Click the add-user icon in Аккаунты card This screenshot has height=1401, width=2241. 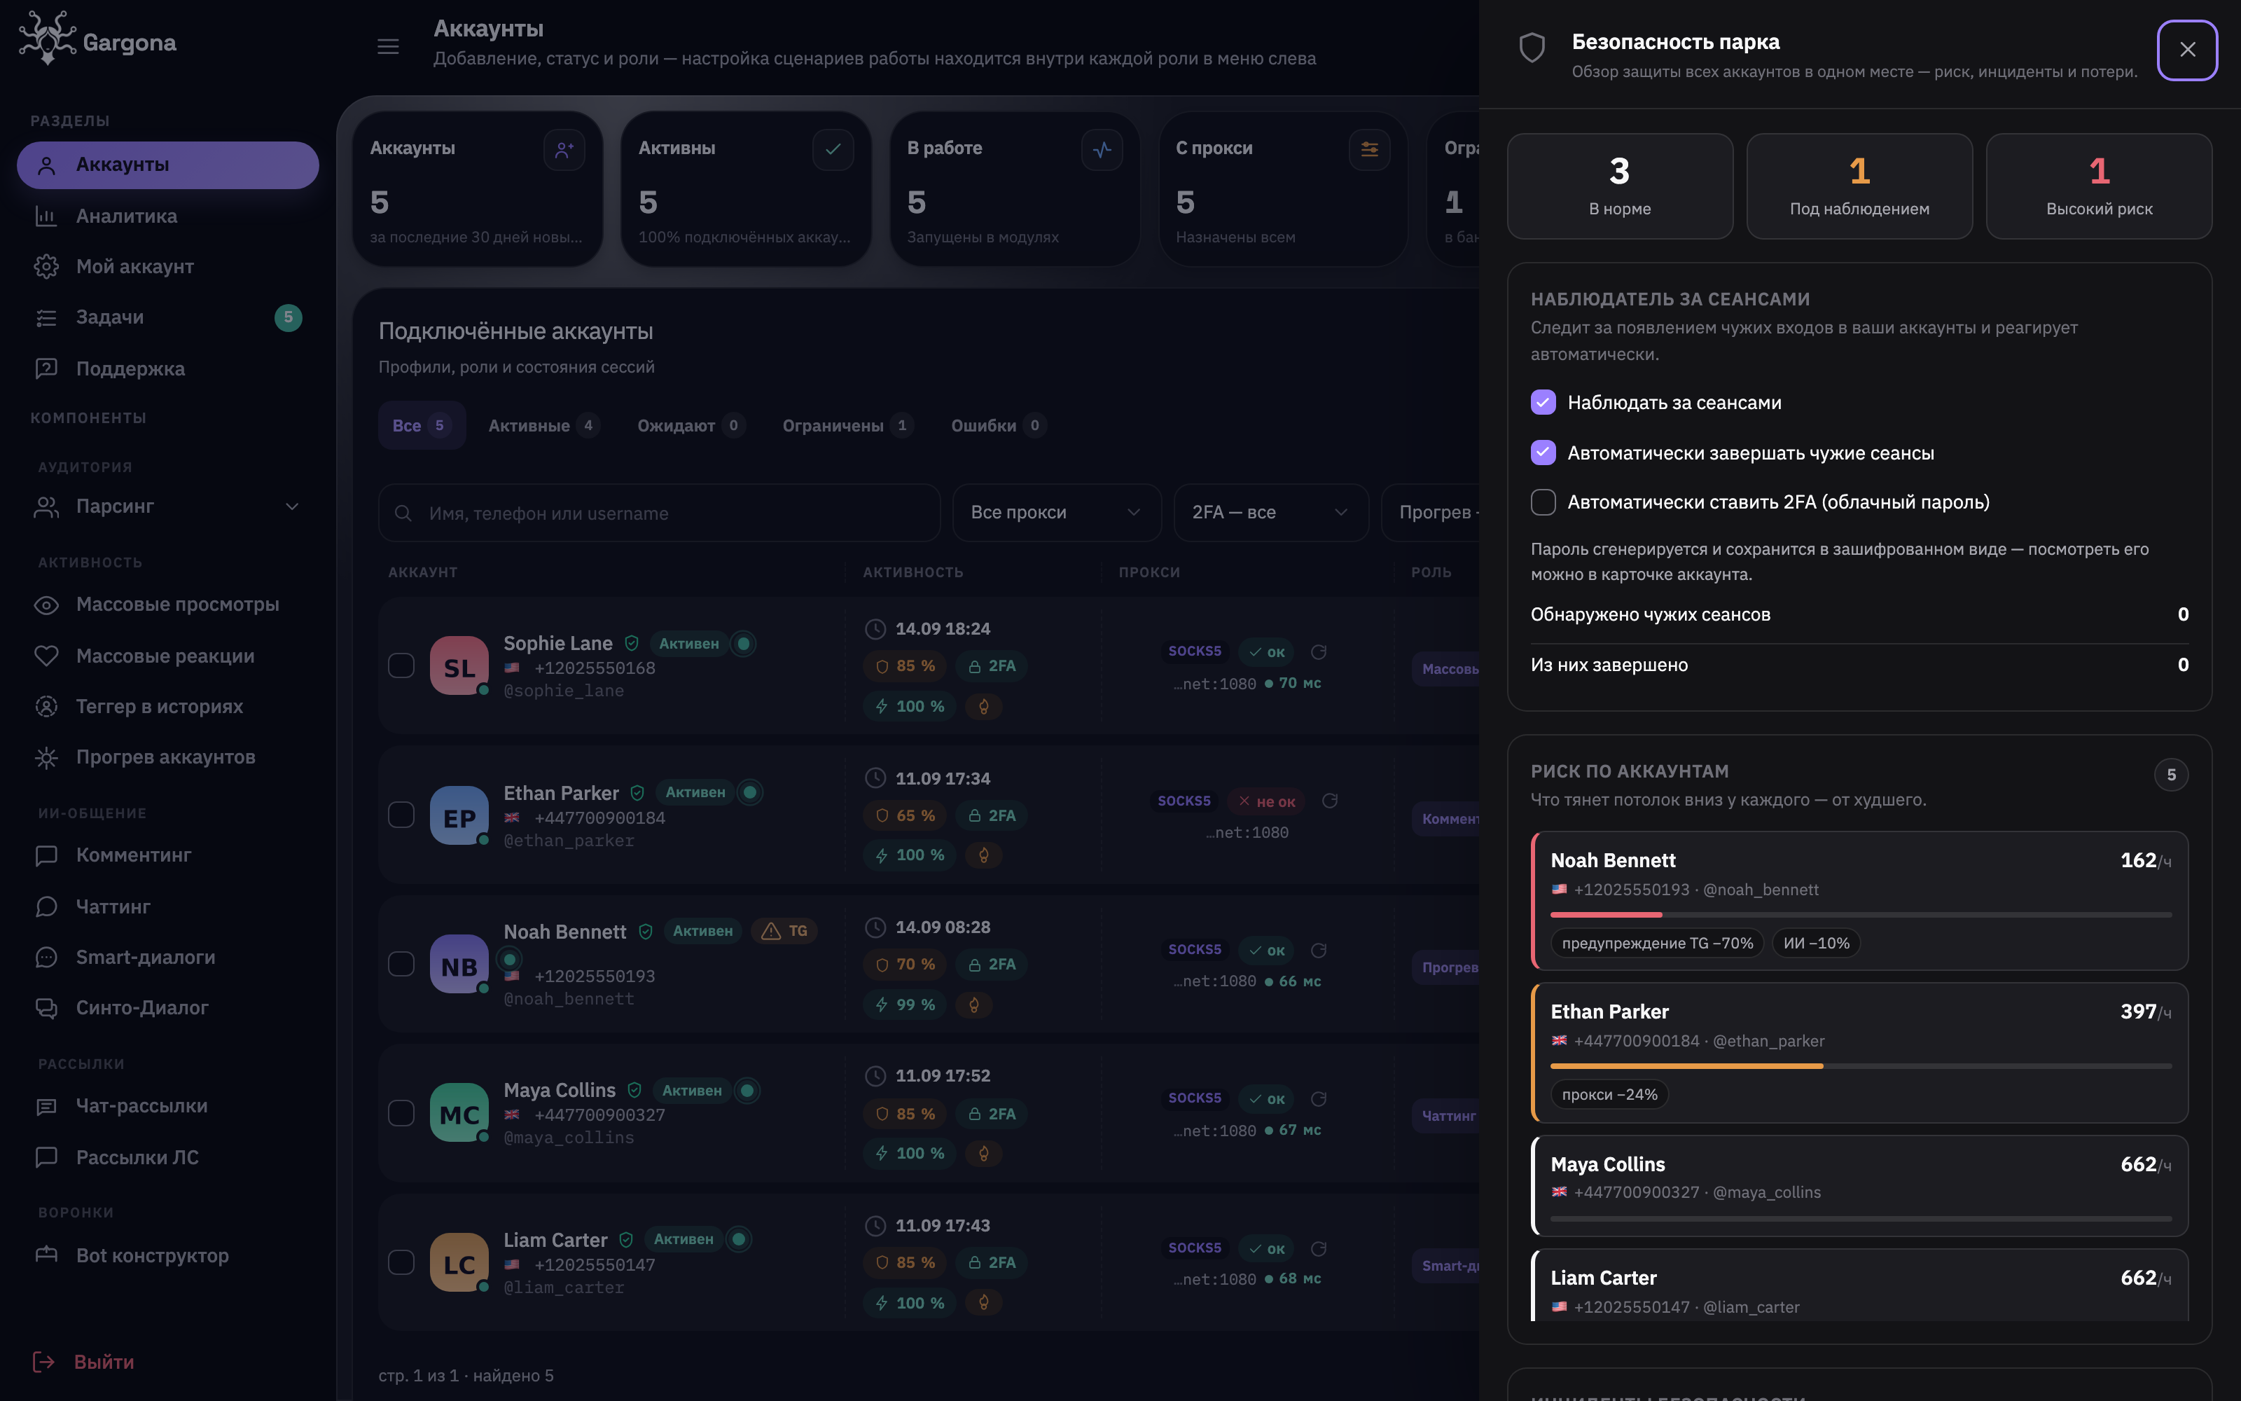tap(564, 149)
